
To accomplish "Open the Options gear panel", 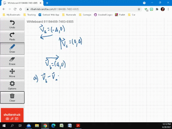I will pos(12,85).
